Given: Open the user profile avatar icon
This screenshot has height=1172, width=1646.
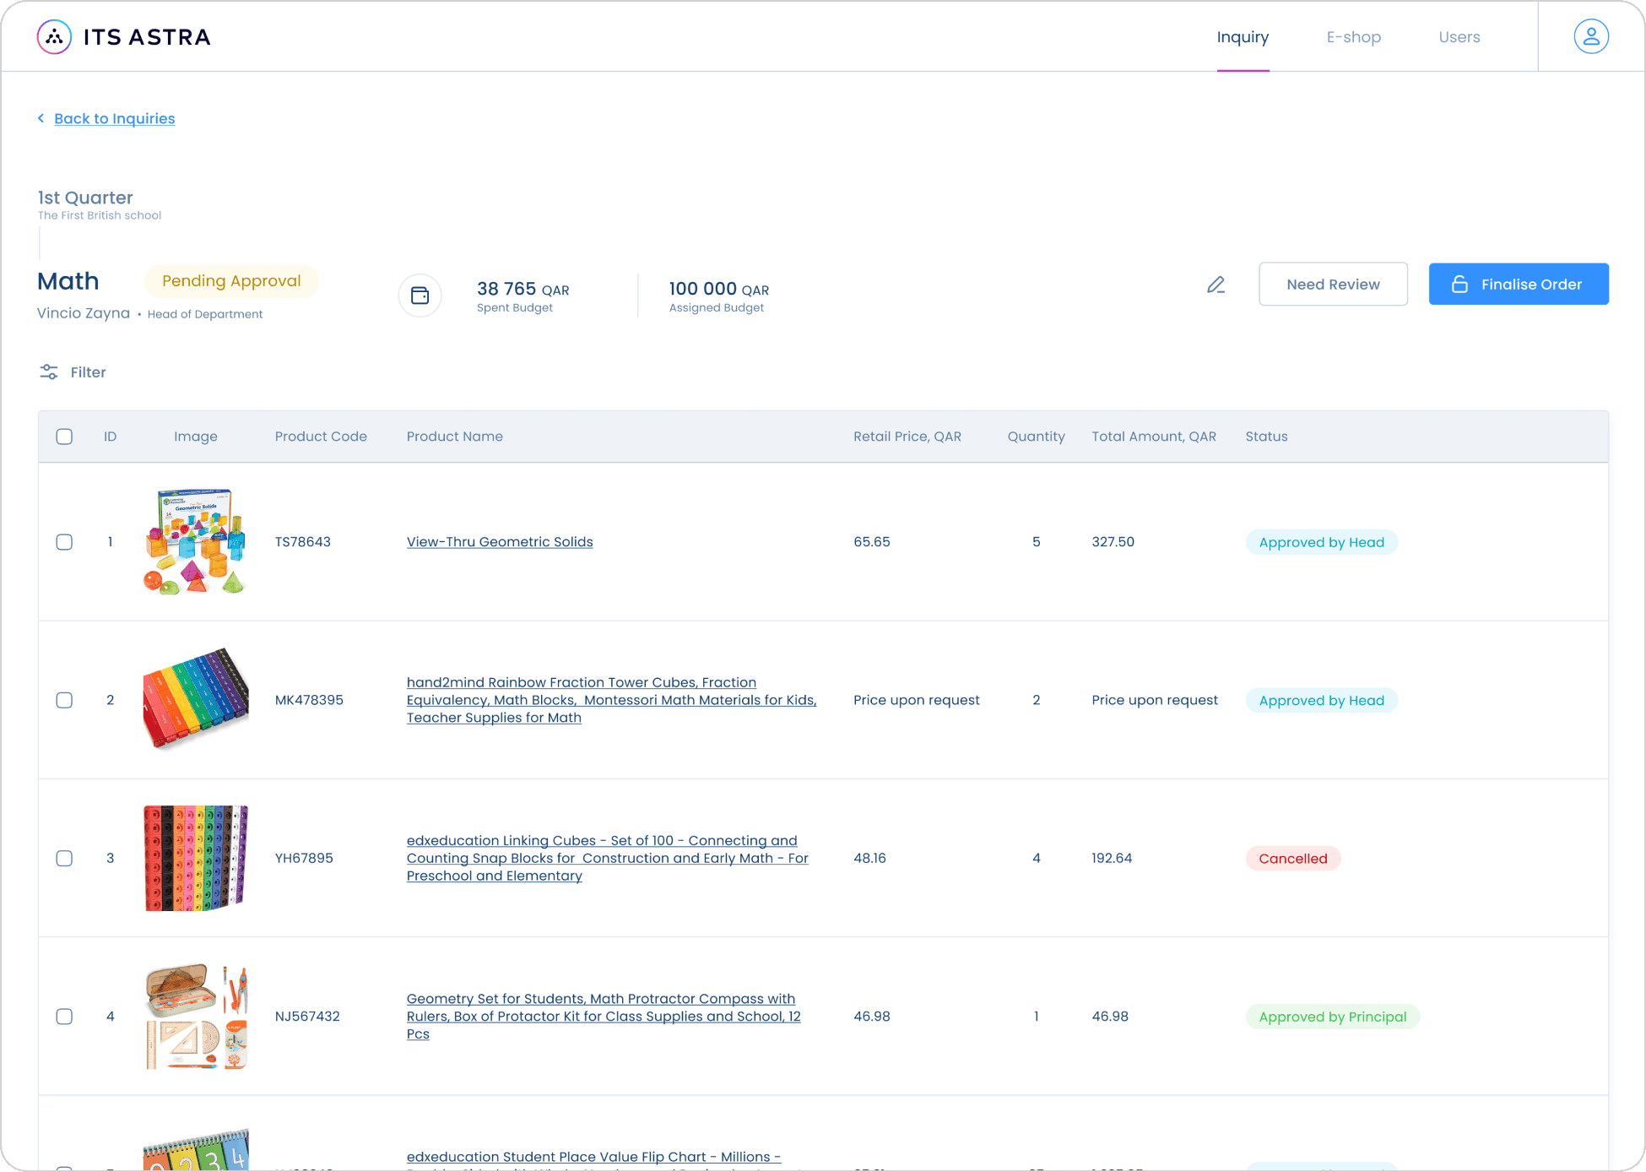Looking at the screenshot, I should tap(1590, 35).
